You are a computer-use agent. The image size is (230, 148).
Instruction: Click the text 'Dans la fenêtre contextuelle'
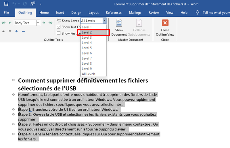[x=57, y=134]
